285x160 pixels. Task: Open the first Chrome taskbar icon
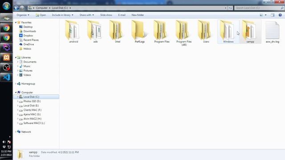[x=6, y=28]
